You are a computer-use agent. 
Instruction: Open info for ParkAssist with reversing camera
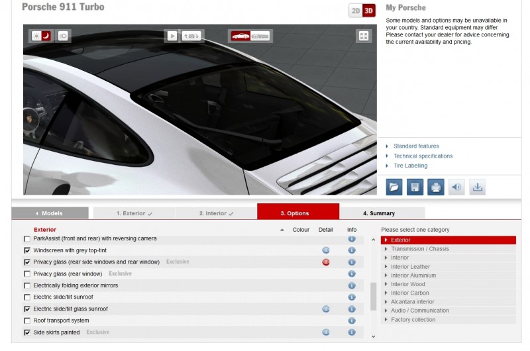pos(352,239)
